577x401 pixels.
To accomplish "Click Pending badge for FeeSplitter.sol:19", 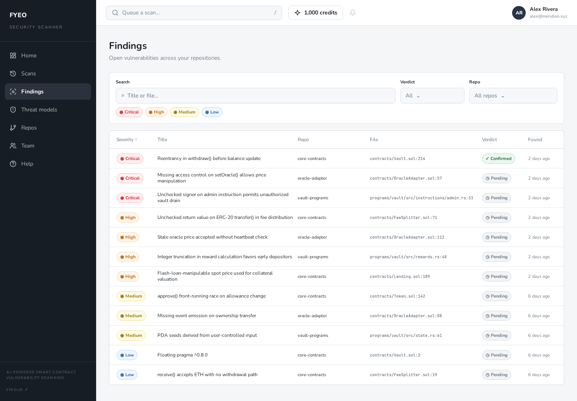I will (496, 375).
